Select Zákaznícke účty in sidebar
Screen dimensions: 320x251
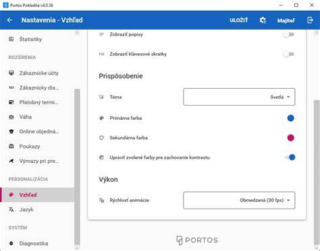37,73
